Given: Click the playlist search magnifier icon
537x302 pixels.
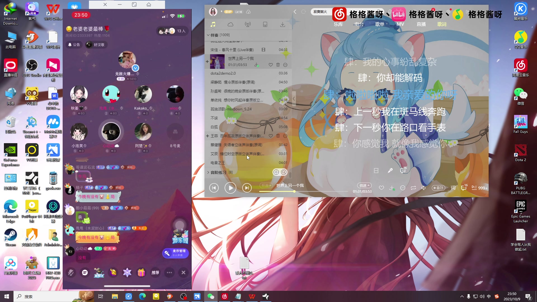Looking at the screenshot, I should pos(284,172).
